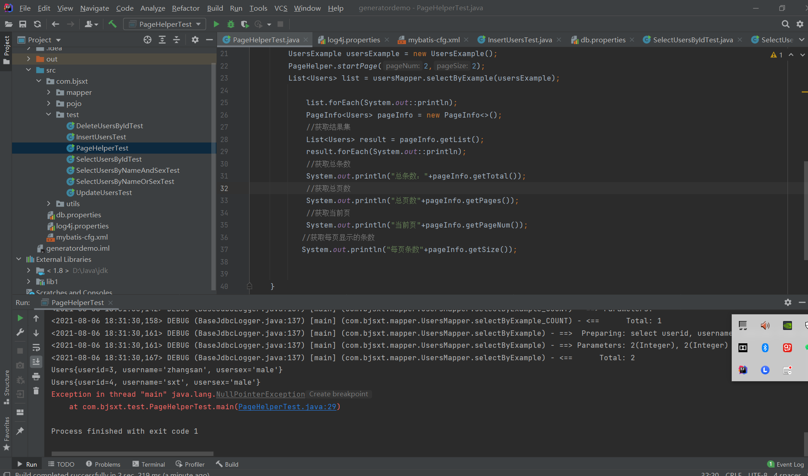Start debugging with the Debug bug icon
Viewport: 808px width, 476px height.
(x=231, y=24)
